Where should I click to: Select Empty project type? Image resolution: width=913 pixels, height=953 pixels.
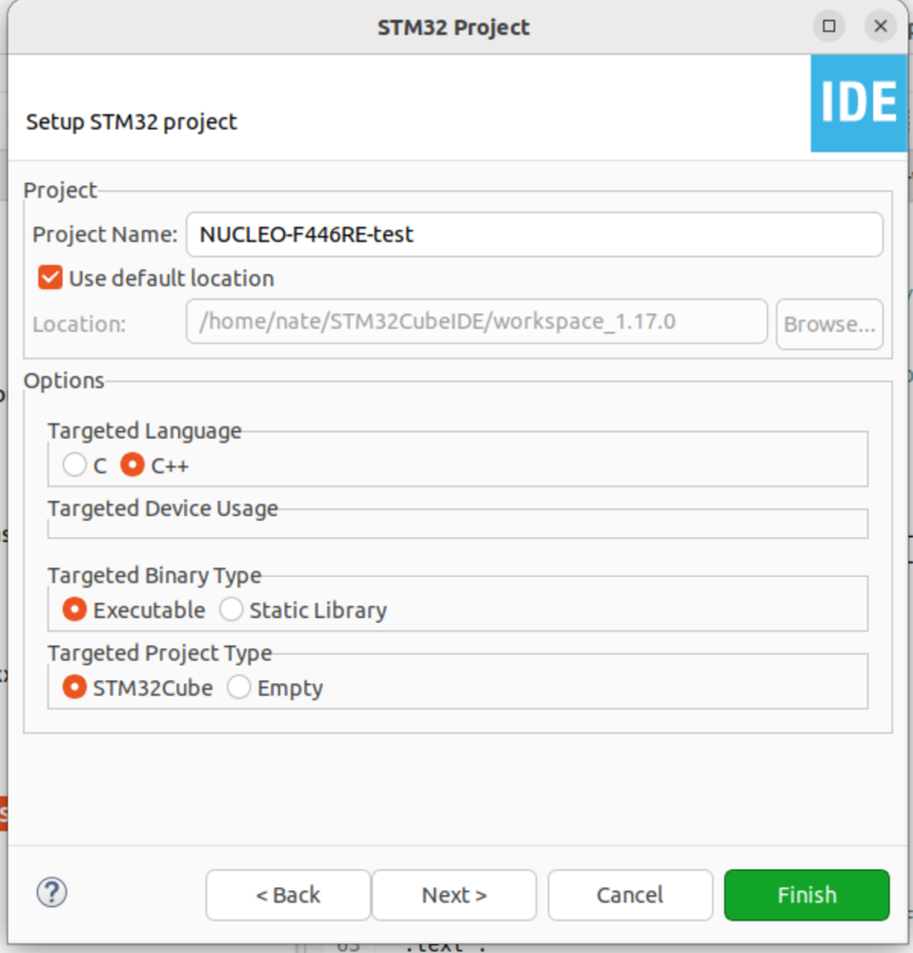click(238, 687)
